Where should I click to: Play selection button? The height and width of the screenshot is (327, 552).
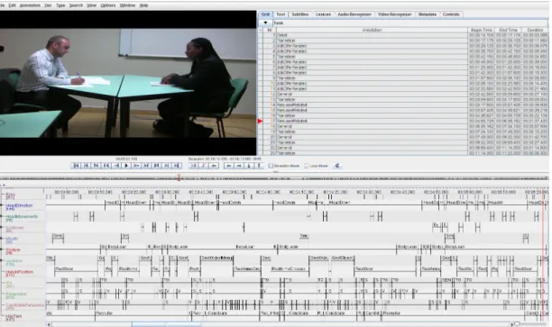click(x=194, y=166)
